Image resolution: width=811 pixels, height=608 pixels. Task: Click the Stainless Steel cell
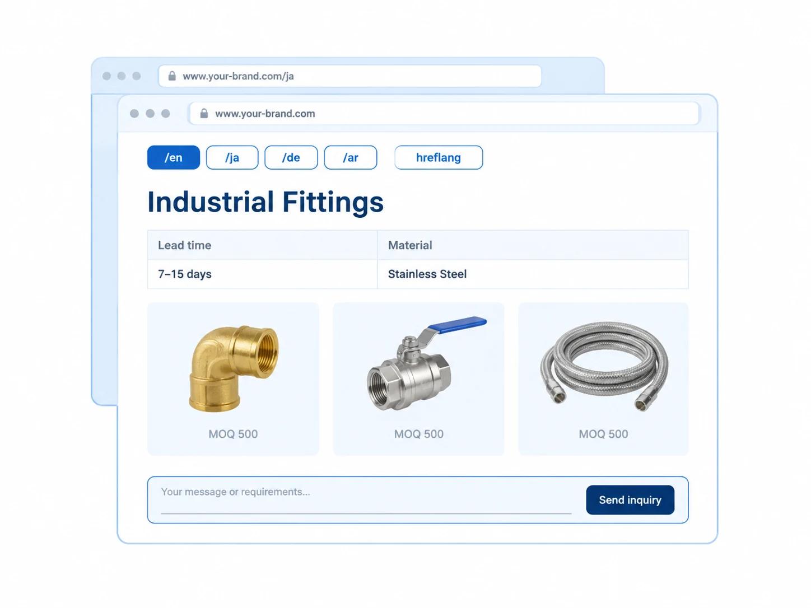533,274
